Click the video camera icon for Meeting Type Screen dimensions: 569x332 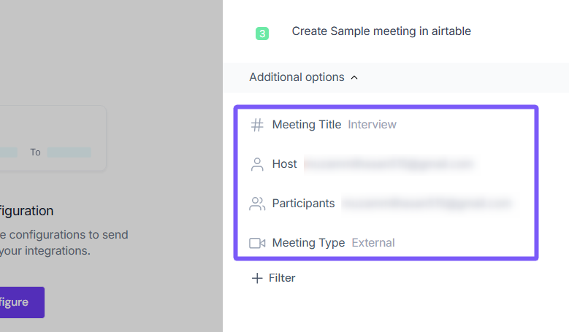[x=257, y=243]
